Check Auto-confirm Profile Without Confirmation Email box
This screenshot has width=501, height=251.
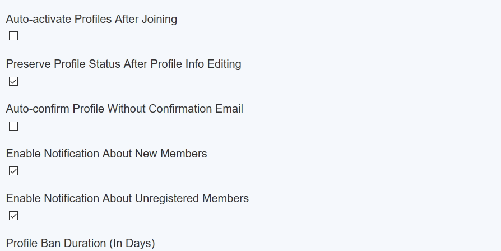coord(13,126)
